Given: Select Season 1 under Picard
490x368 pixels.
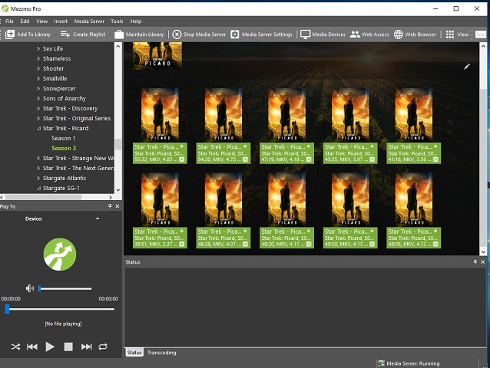Looking at the screenshot, I should [x=64, y=138].
